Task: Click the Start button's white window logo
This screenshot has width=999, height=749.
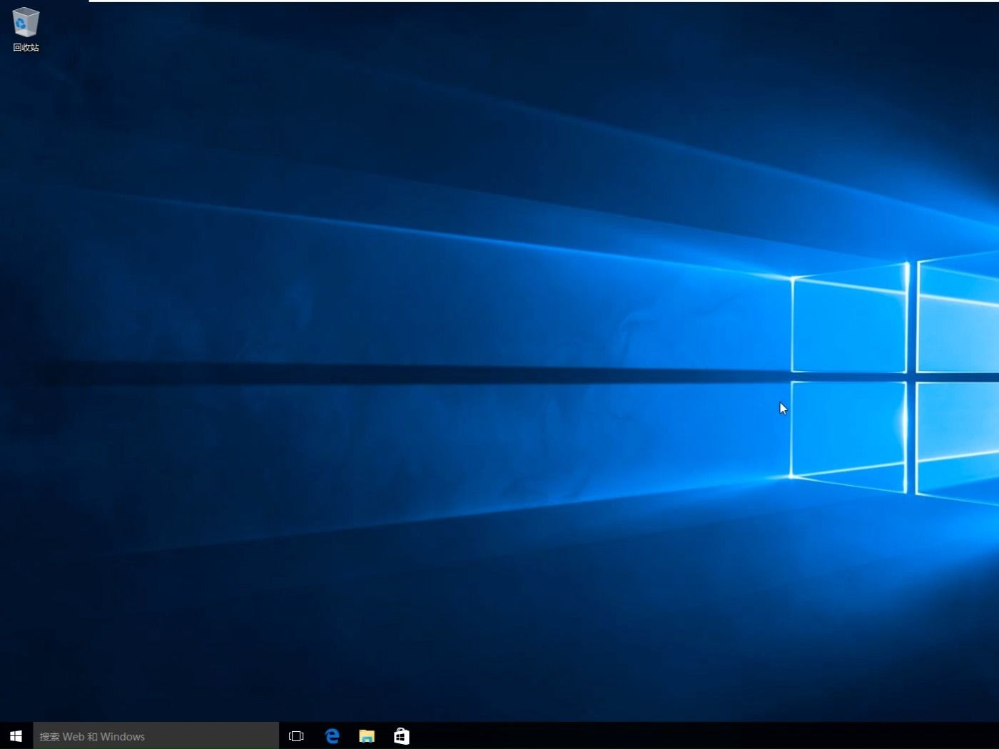Action: (15, 735)
